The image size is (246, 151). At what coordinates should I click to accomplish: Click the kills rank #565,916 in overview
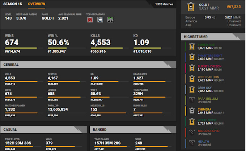(98, 51)
